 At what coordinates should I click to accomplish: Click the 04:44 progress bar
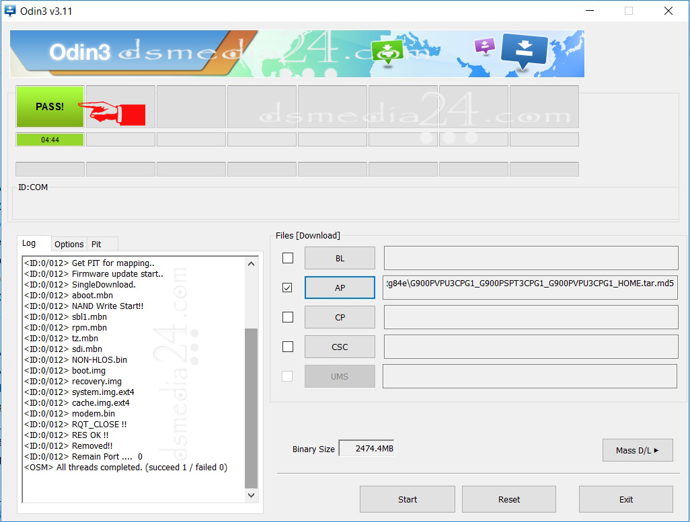point(49,139)
